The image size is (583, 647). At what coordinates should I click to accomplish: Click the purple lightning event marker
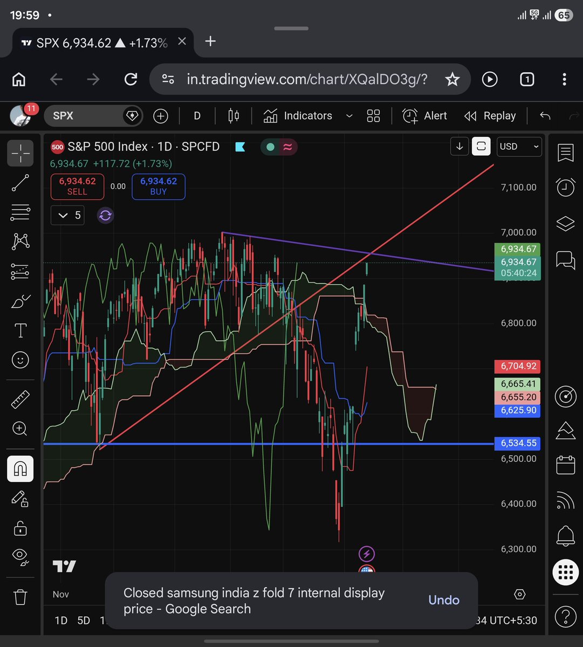click(367, 553)
